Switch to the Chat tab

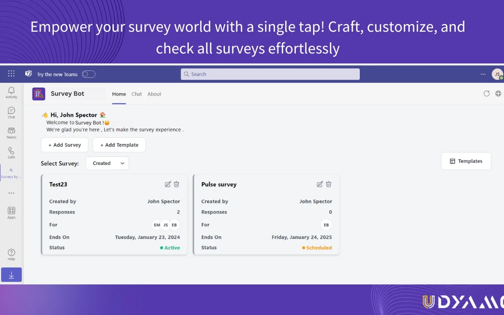coord(137,94)
